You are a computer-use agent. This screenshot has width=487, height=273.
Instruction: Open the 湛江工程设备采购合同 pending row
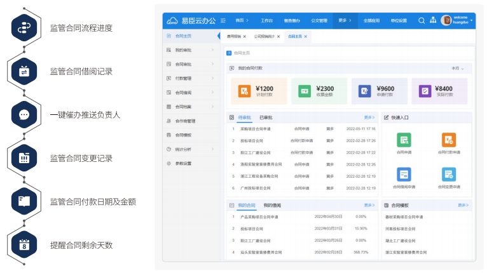(x=303, y=176)
